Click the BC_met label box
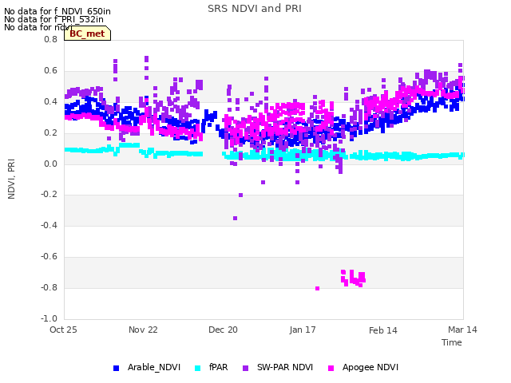Image resolution: width=511 pixels, height=383 pixels. click(87, 34)
